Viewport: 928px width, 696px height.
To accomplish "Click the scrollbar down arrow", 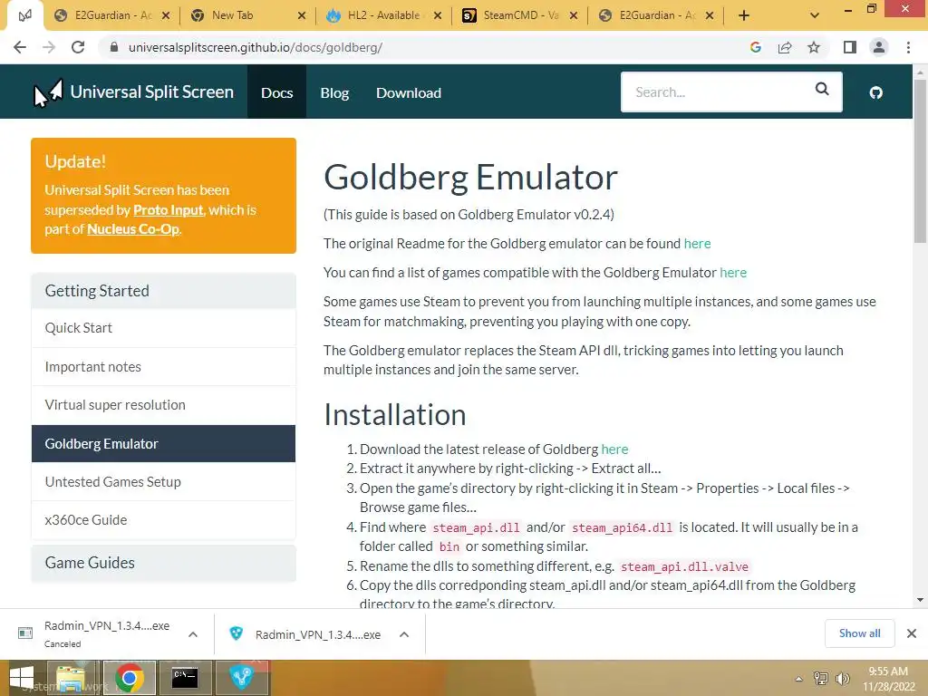I will click(x=920, y=600).
